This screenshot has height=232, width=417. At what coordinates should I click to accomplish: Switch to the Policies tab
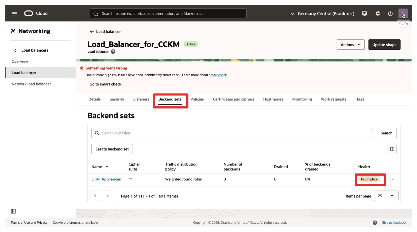[x=197, y=99]
